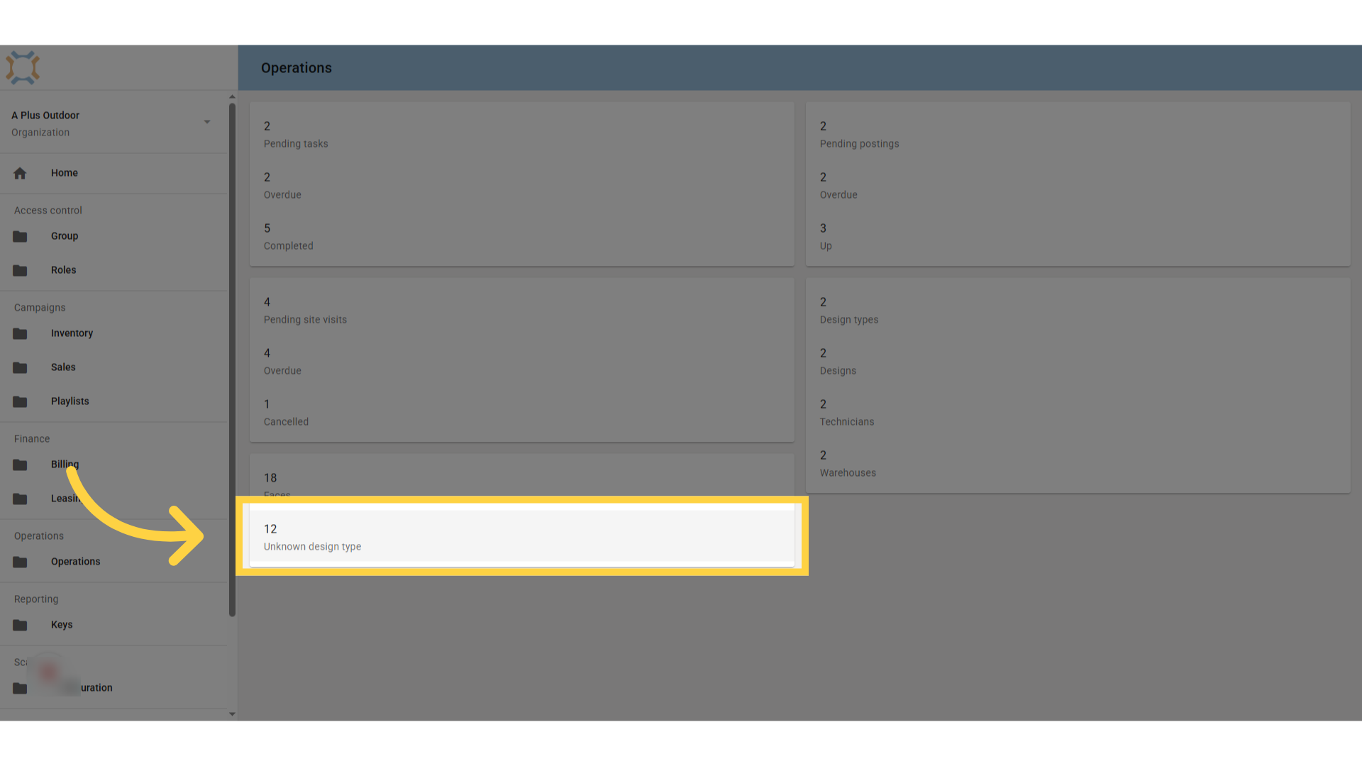Open the Inventory menu item
The height and width of the screenshot is (766, 1362).
(x=113, y=333)
